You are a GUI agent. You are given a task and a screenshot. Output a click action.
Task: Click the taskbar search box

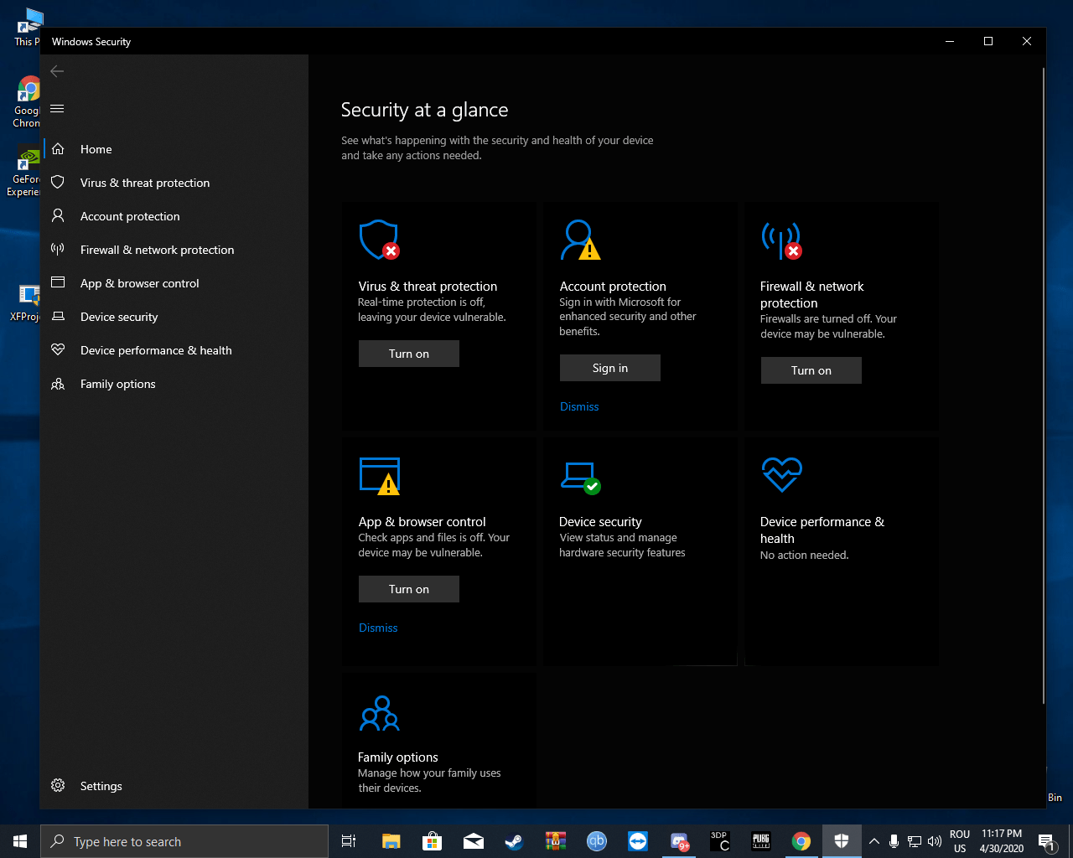[x=184, y=841]
